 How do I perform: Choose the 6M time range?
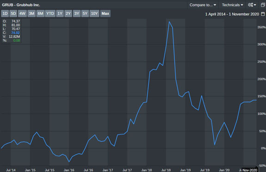tap(40, 13)
